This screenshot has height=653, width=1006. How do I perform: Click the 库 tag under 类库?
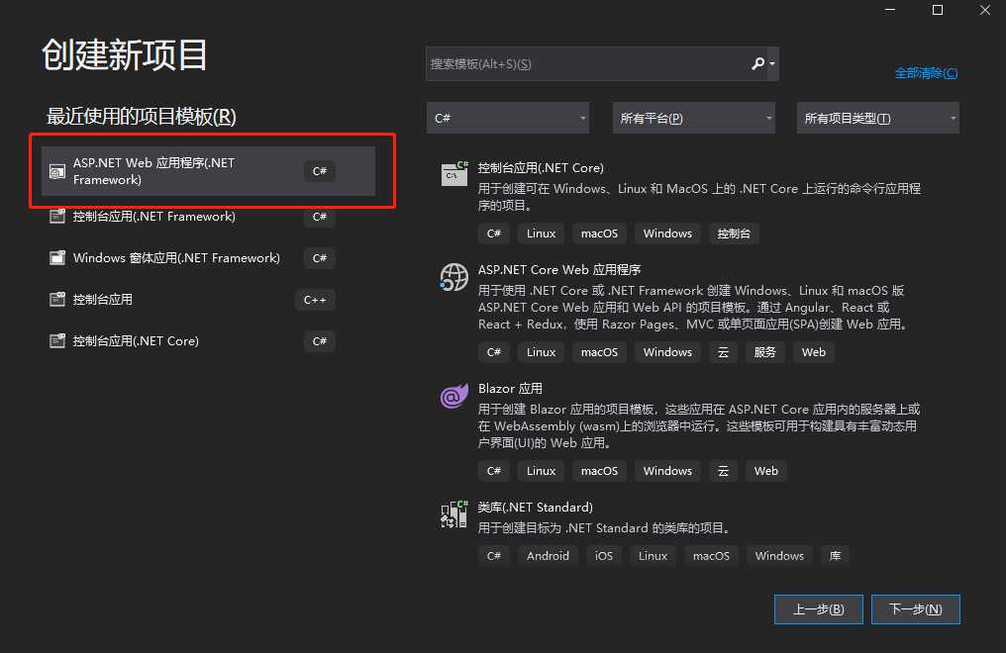pos(835,556)
